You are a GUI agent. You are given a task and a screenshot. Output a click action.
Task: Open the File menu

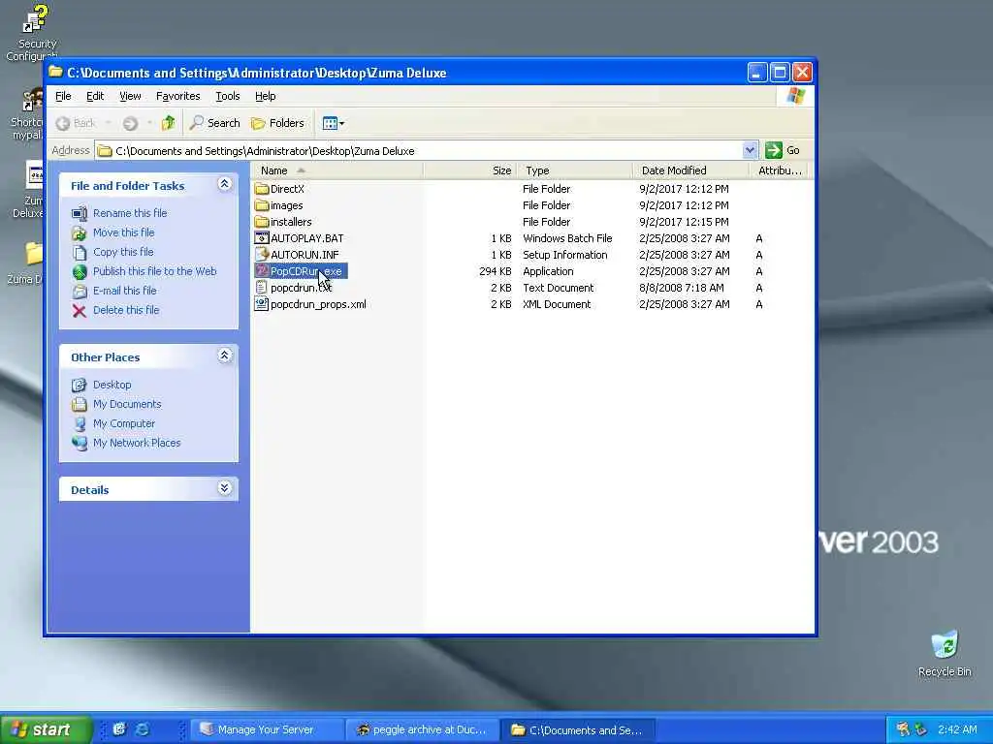[x=63, y=96]
